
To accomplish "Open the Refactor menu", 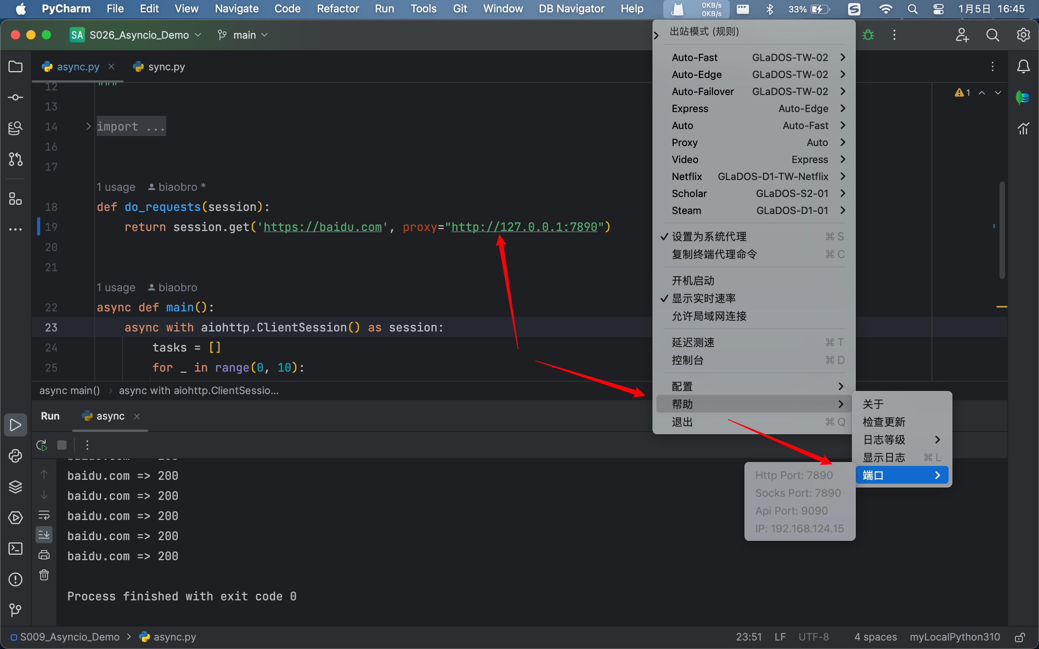I will (337, 8).
